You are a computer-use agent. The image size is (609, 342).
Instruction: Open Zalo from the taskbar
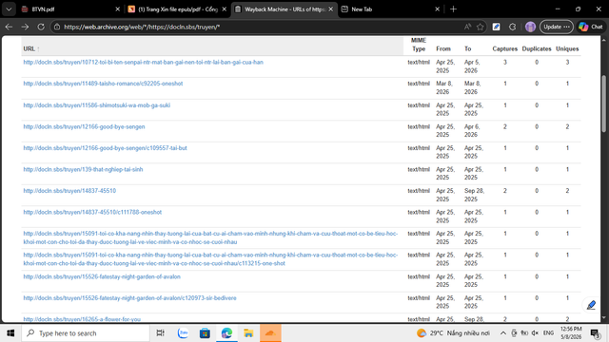(x=183, y=333)
